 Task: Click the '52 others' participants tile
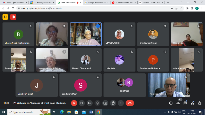125,85
